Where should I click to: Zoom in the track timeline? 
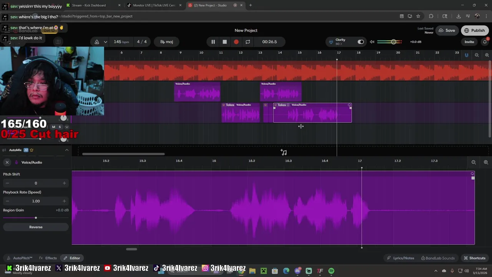coord(487,55)
